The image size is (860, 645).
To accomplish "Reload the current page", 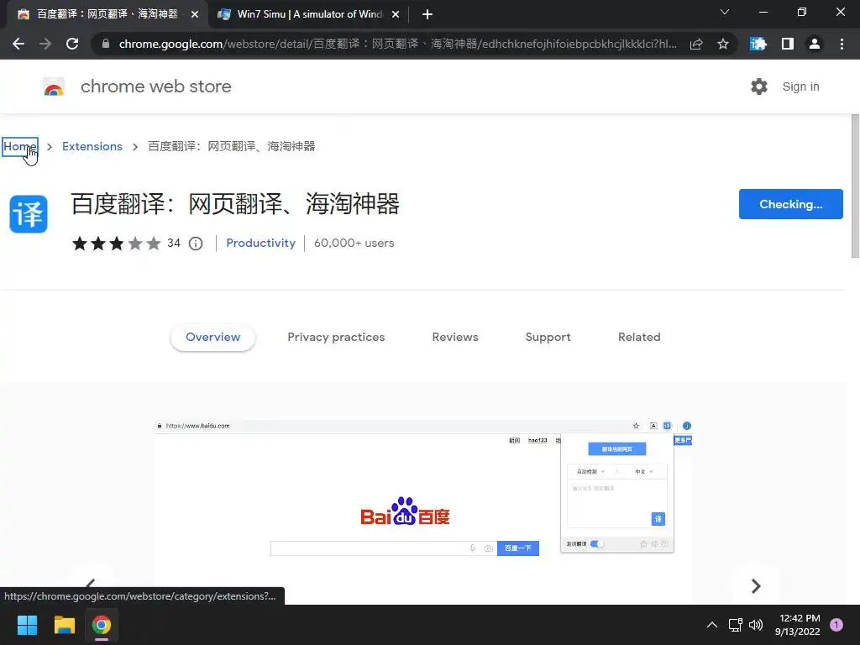I will [x=72, y=44].
